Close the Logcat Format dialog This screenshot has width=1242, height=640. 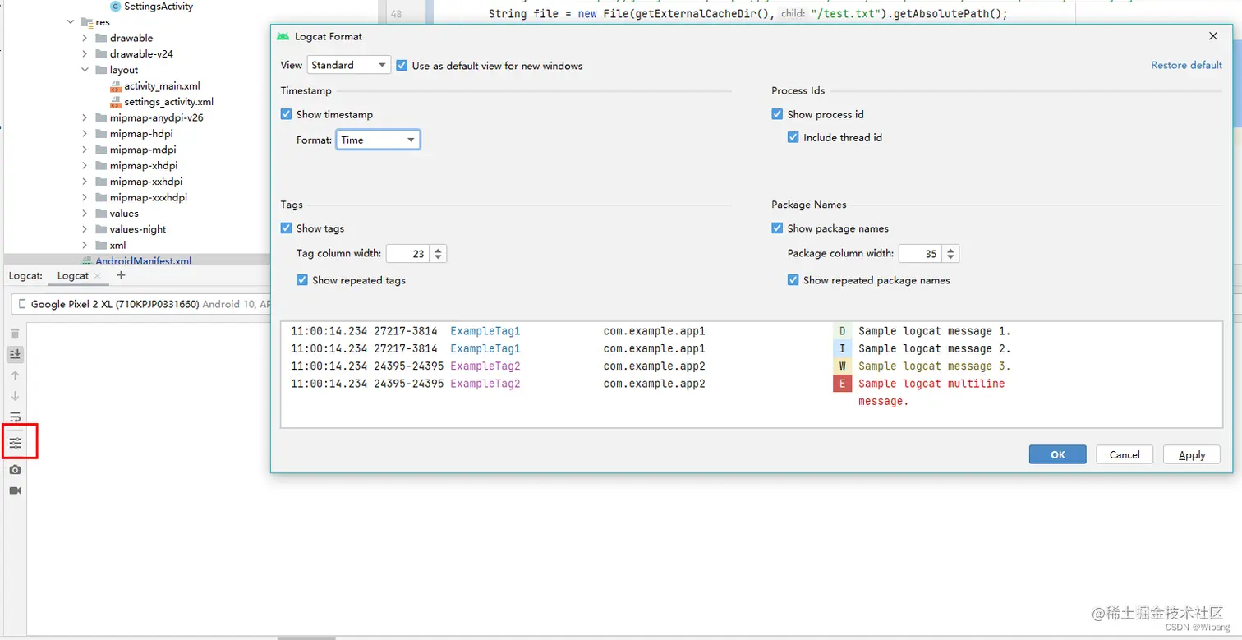(x=1213, y=36)
